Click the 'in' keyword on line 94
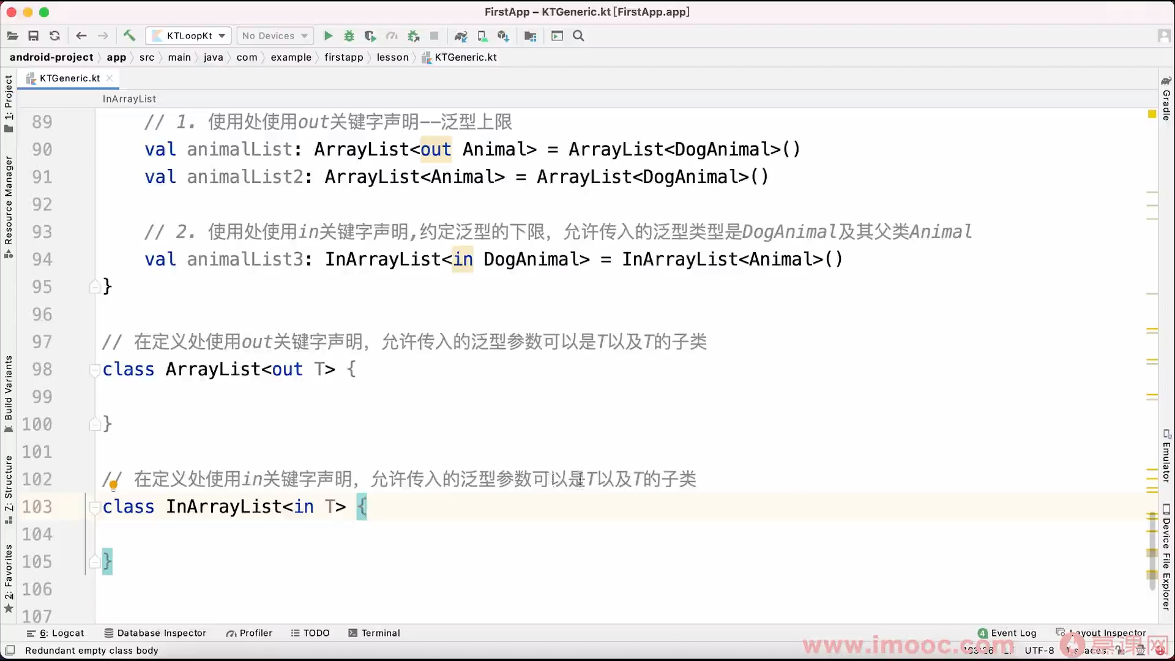This screenshot has width=1175, height=661. click(x=463, y=260)
